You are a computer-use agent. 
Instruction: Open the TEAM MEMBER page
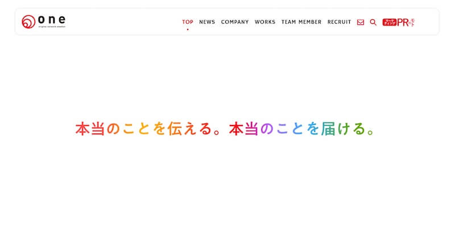click(301, 22)
